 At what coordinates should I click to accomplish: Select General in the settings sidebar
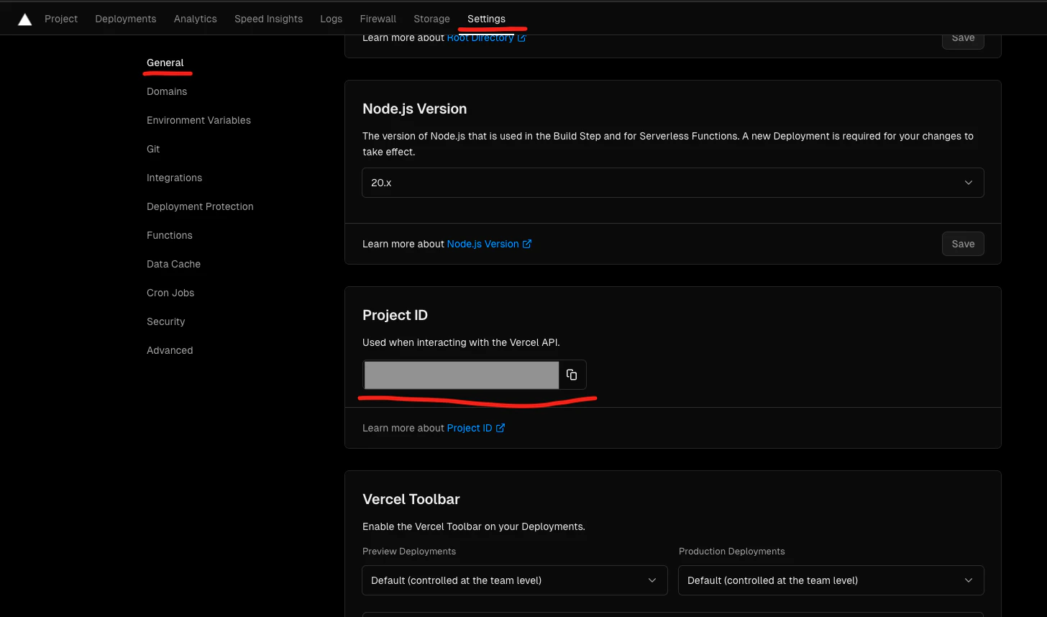point(165,63)
